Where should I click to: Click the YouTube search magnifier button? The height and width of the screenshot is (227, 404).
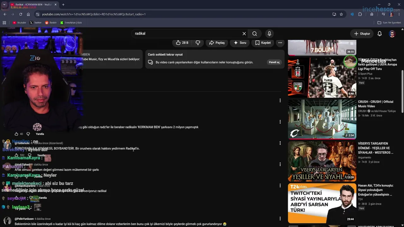[255, 33]
